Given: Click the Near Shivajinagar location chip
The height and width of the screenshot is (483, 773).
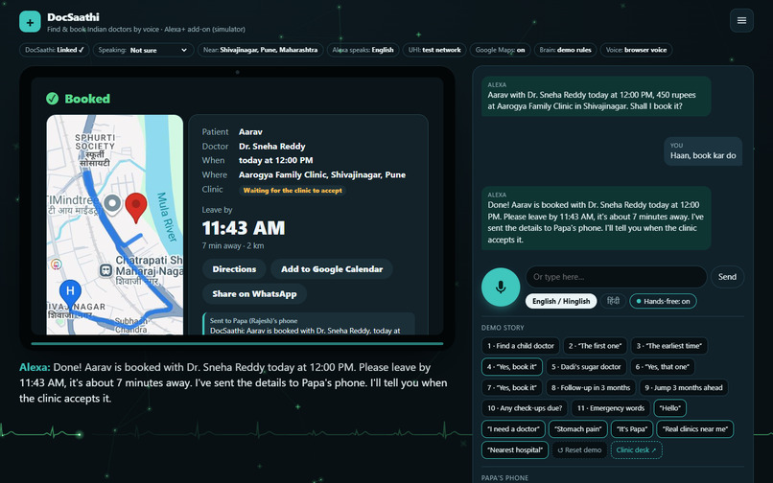Looking at the screenshot, I should 260,50.
